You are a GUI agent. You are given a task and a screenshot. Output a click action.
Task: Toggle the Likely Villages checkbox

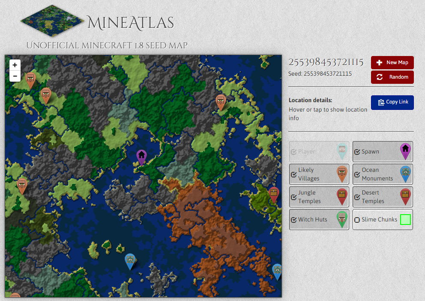[x=294, y=174]
